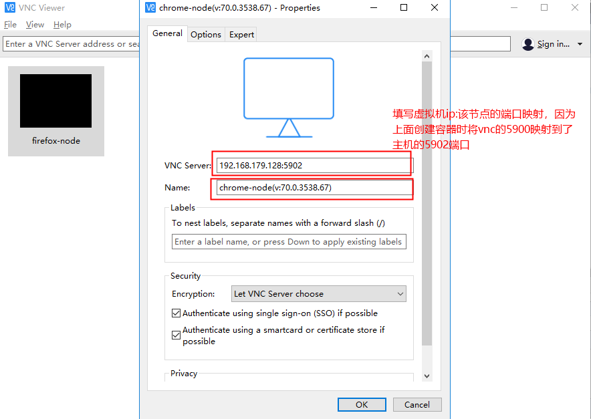Viewport: 591px width, 419px height.
Task: Maximize the Properties dialog
Action: [x=404, y=7]
